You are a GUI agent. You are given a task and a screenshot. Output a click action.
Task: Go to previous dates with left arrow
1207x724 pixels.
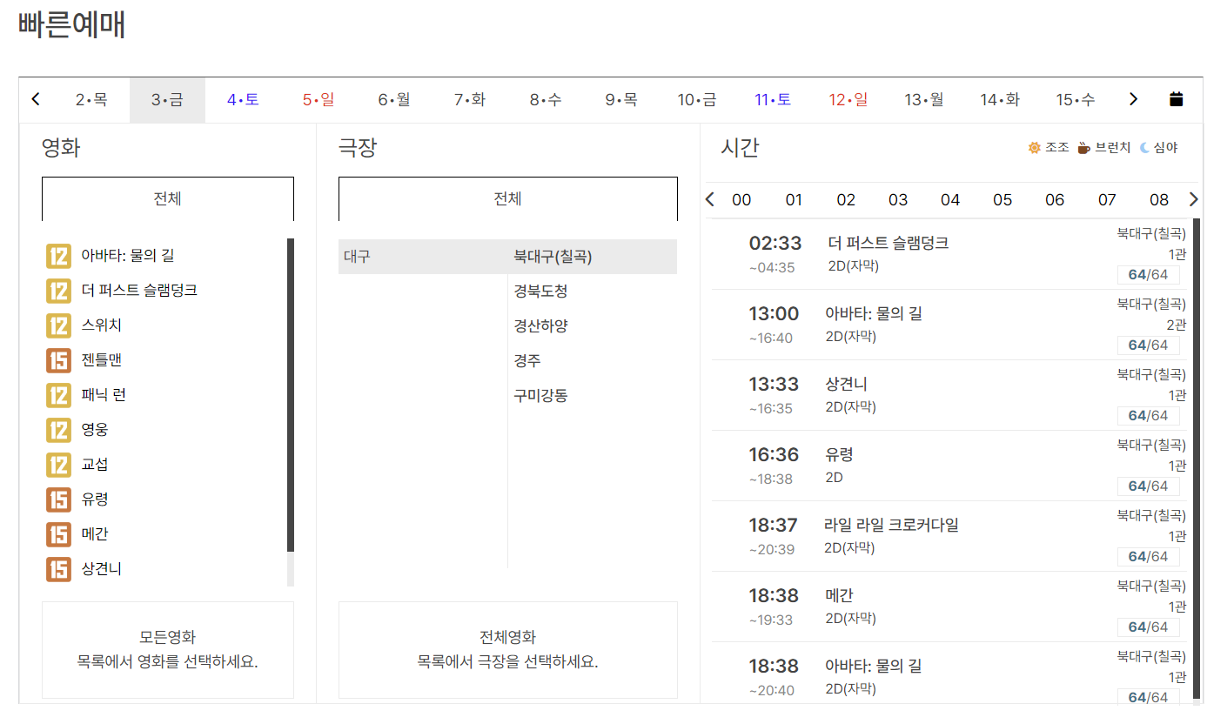click(x=36, y=99)
